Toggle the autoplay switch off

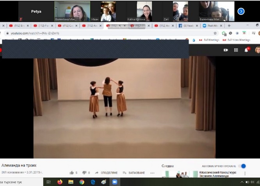tap(242, 166)
